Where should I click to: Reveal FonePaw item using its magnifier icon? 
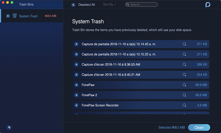click(x=185, y=85)
